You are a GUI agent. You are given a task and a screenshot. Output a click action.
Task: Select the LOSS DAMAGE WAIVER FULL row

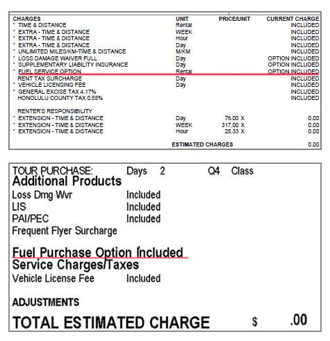click(x=166, y=58)
